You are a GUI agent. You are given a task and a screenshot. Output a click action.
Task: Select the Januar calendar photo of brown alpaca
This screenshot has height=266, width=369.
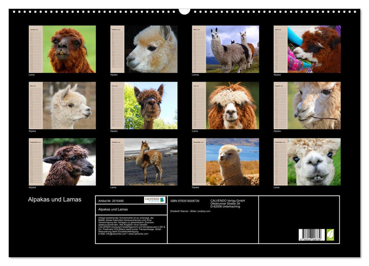coord(68,49)
